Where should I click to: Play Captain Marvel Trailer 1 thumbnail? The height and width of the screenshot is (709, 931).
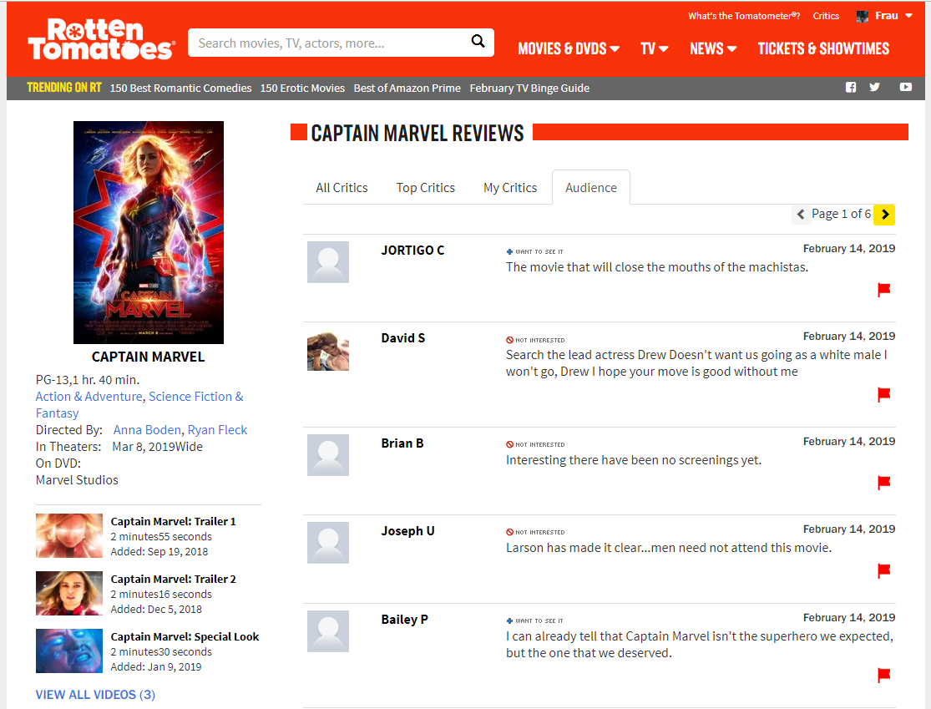pyautogui.click(x=68, y=535)
